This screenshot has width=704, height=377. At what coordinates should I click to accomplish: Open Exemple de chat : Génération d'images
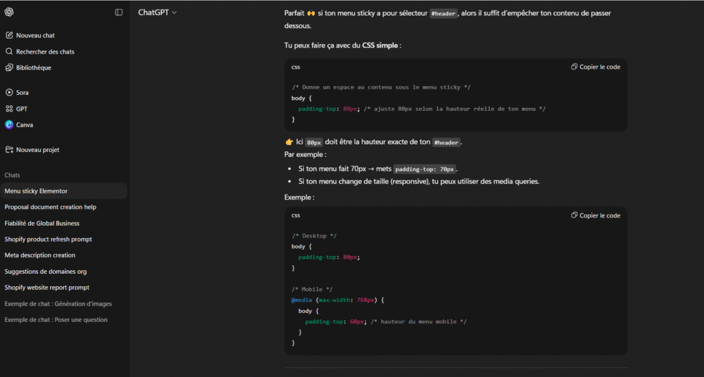pos(58,303)
